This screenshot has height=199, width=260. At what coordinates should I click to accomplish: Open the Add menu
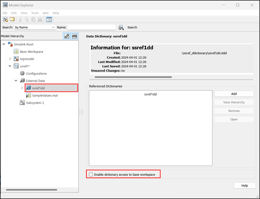click(45, 13)
